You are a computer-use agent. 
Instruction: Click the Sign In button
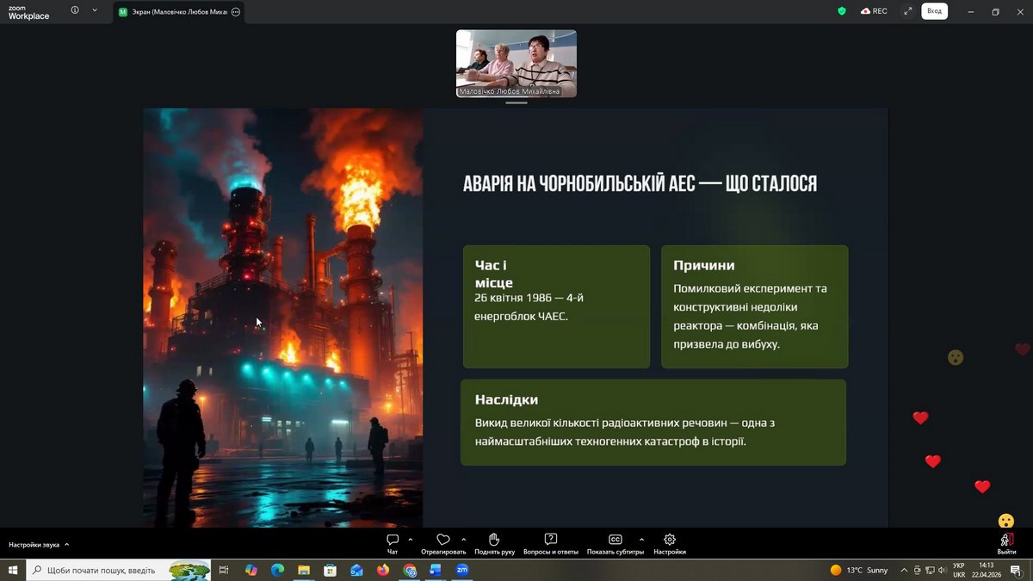tap(934, 11)
